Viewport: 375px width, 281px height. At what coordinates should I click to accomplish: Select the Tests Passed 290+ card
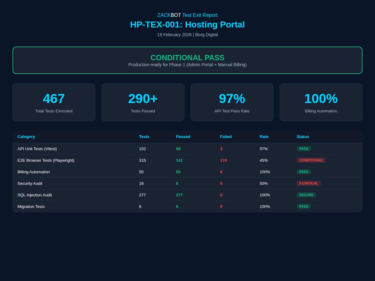(142, 102)
